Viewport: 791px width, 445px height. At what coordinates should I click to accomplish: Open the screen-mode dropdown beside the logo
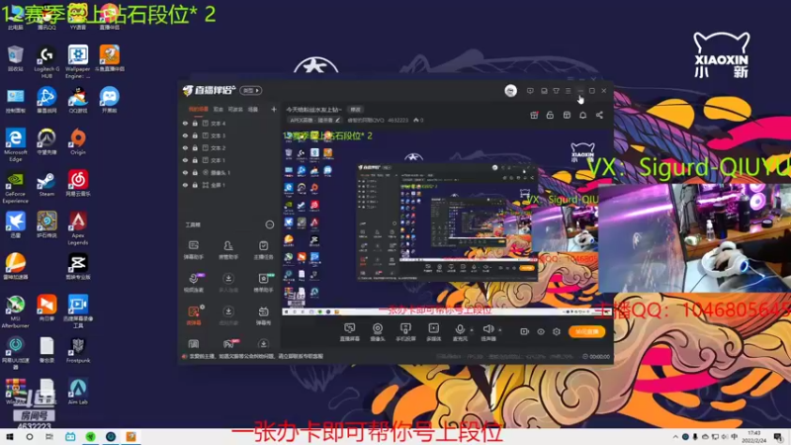pos(251,90)
